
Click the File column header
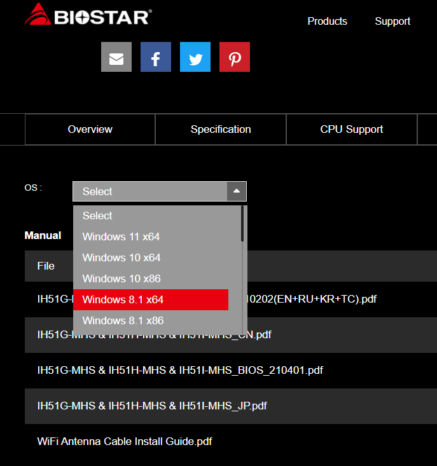tap(46, 266)
